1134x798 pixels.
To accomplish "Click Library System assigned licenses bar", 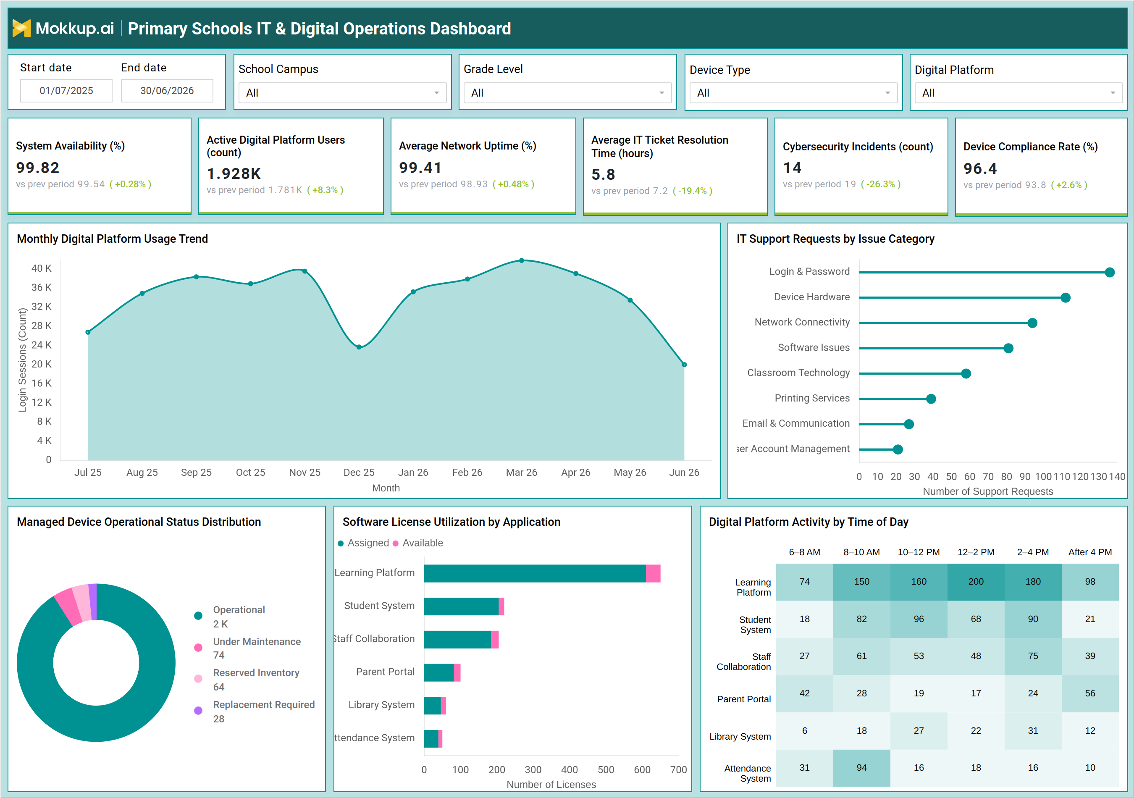I will [433, 706].
